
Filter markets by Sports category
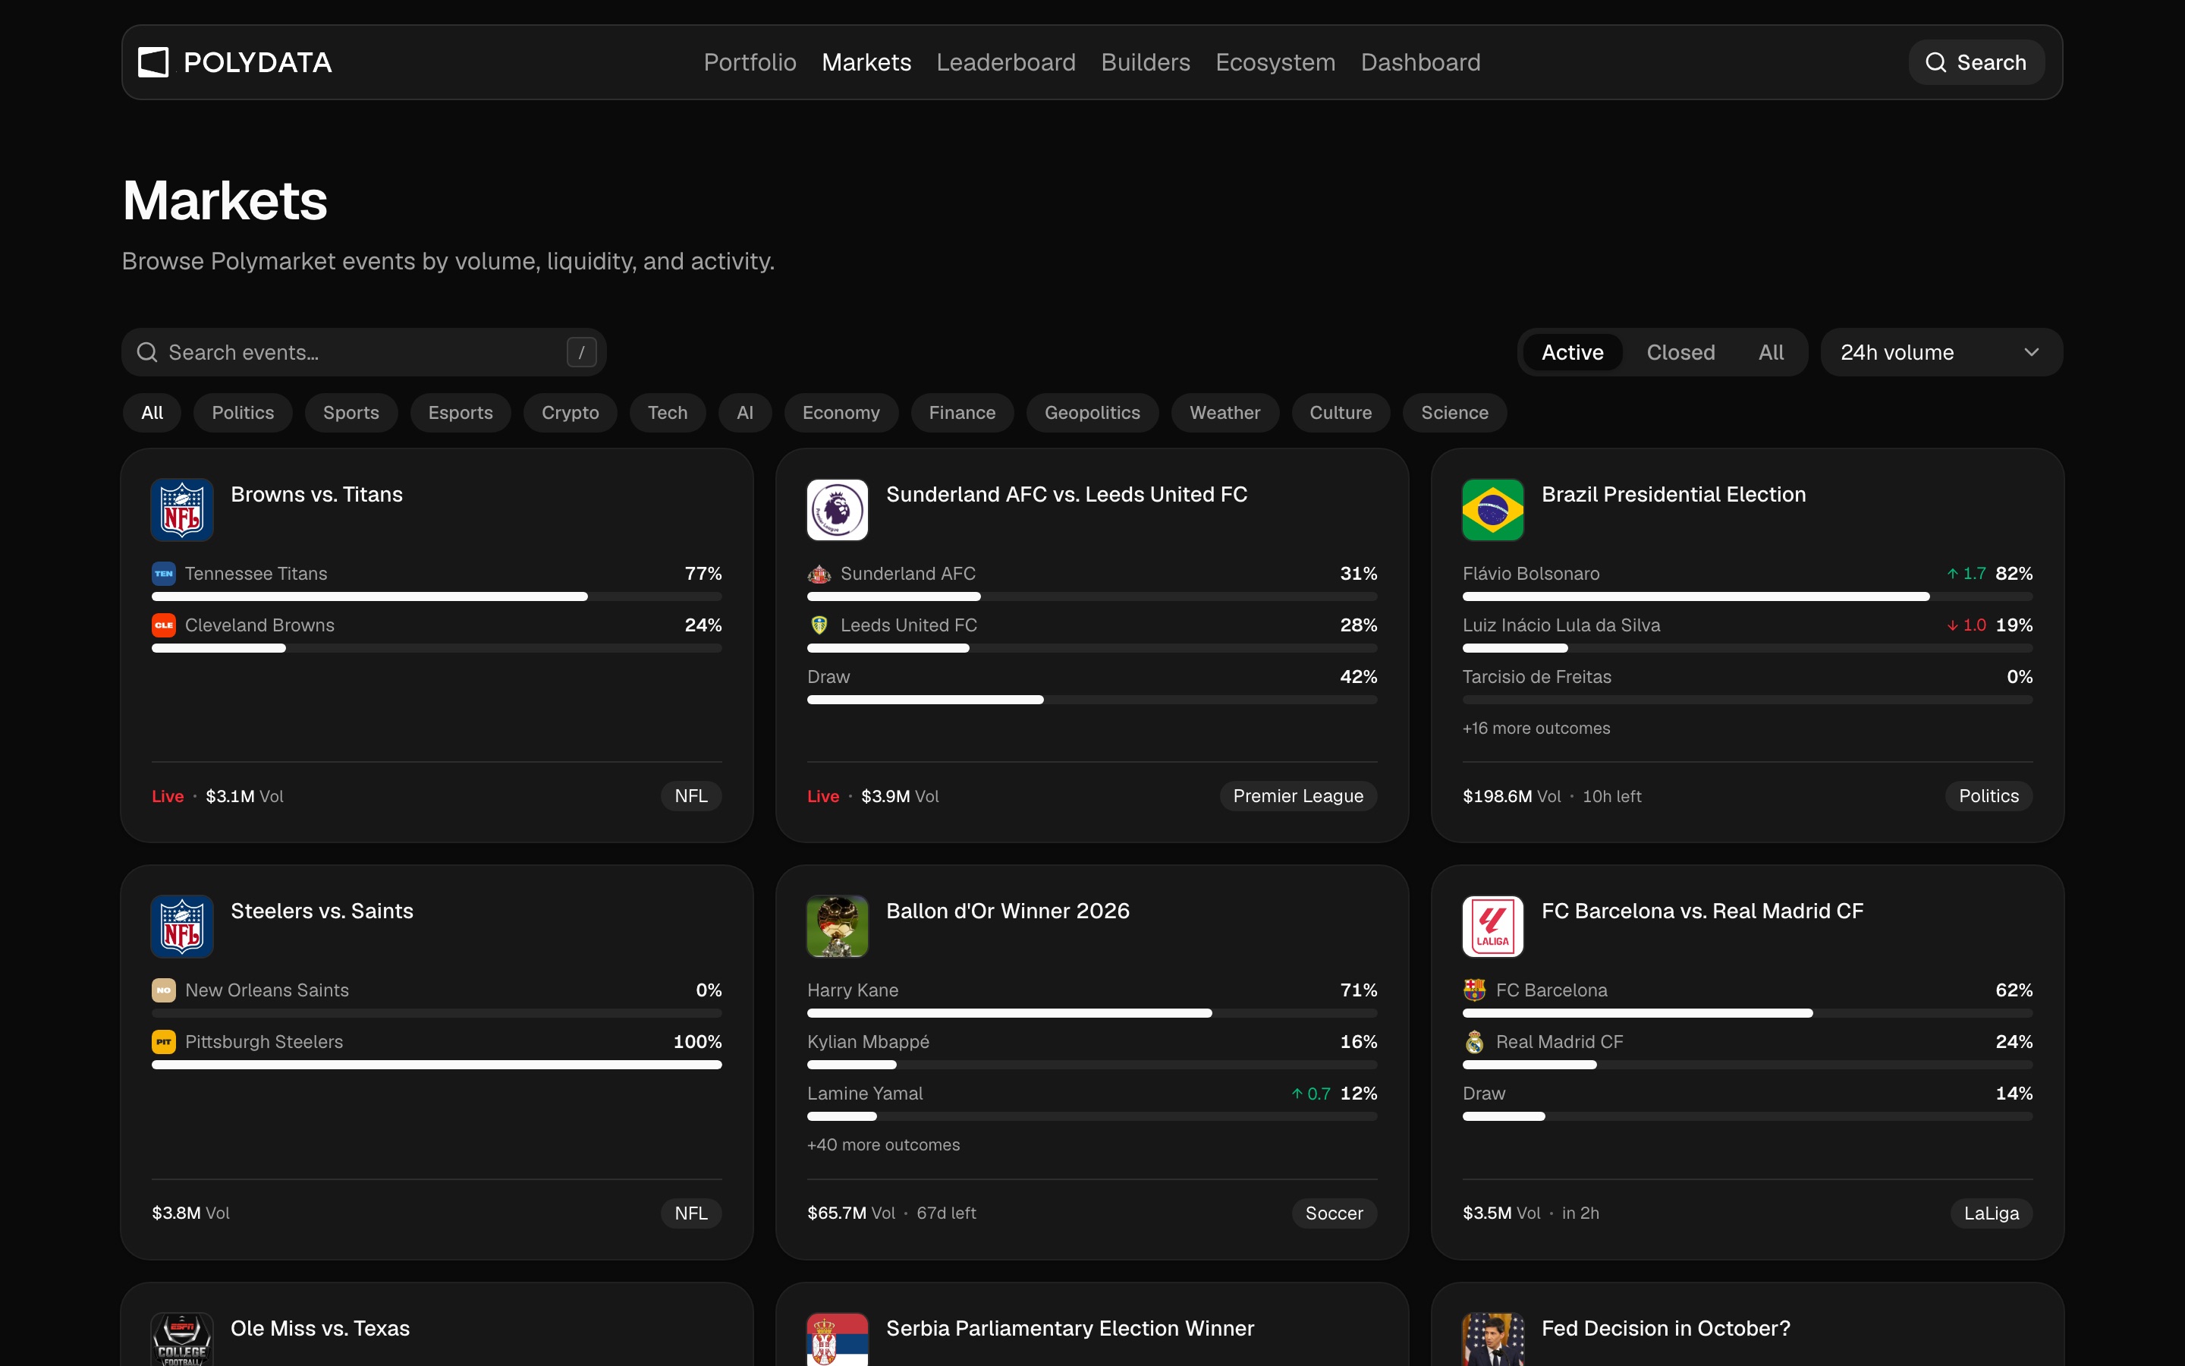tap(351, 413)
